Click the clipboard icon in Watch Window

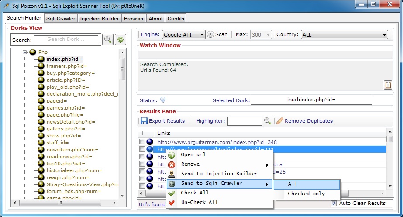point(388,85)
